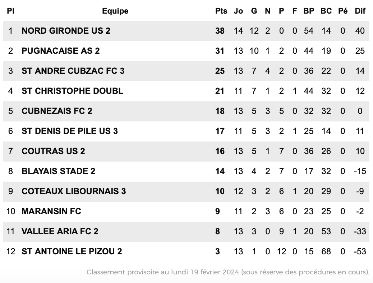Click Nord Gironde's 38 points value
The image size is (373, 283).
coord(220,31)
